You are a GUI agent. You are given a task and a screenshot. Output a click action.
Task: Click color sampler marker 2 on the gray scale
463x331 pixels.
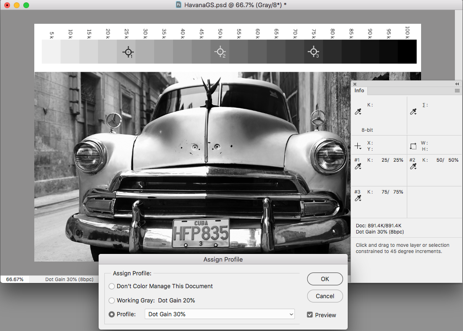pyautogui.click(x=220, y=51)
